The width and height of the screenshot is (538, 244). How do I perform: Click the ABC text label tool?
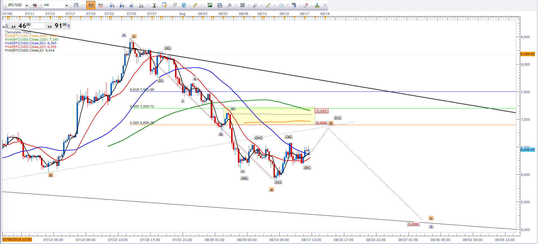(x=294, y=5)
